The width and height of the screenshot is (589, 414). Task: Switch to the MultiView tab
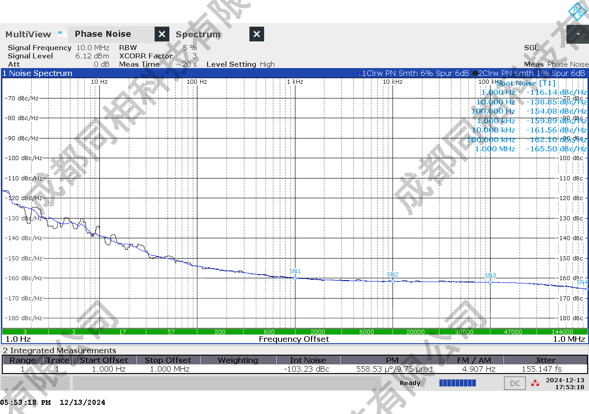point(28,34)
